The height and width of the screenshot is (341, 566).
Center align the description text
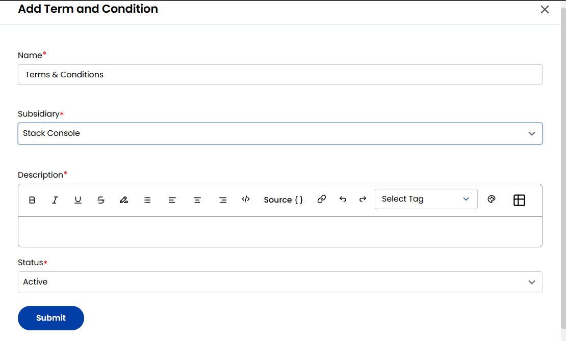[197, 200]
